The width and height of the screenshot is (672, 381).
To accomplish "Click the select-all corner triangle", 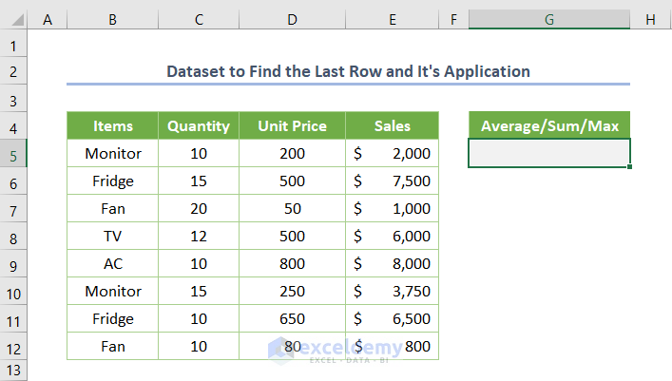I will [14, 19].
